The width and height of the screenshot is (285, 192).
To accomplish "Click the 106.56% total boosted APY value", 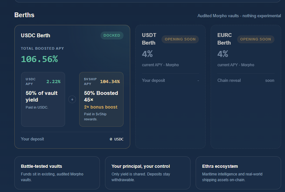I will pyautogui.click(x=39, y=59).
